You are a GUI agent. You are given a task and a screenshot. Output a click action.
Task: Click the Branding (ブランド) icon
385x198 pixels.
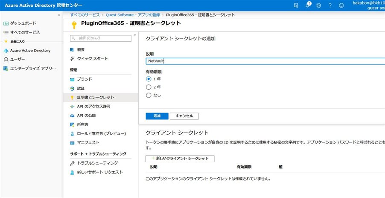click(72, 79)
